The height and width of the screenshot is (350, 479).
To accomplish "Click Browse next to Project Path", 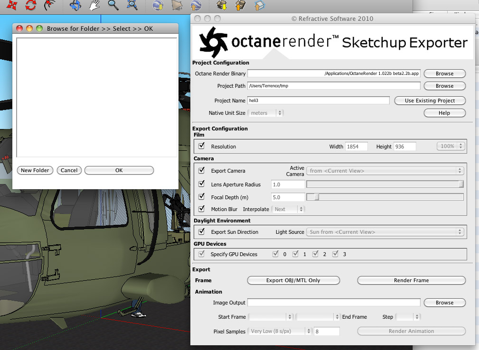I will pyautogui.click(x=444, y=86).
